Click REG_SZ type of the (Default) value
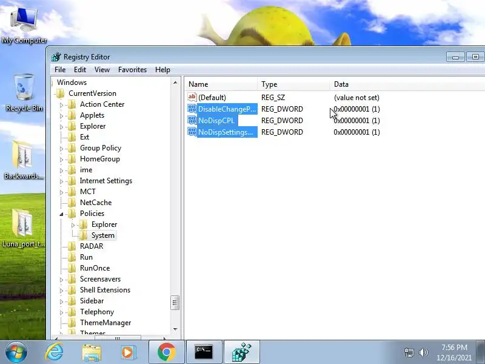 pyautogui.click(x=273, y=98)
